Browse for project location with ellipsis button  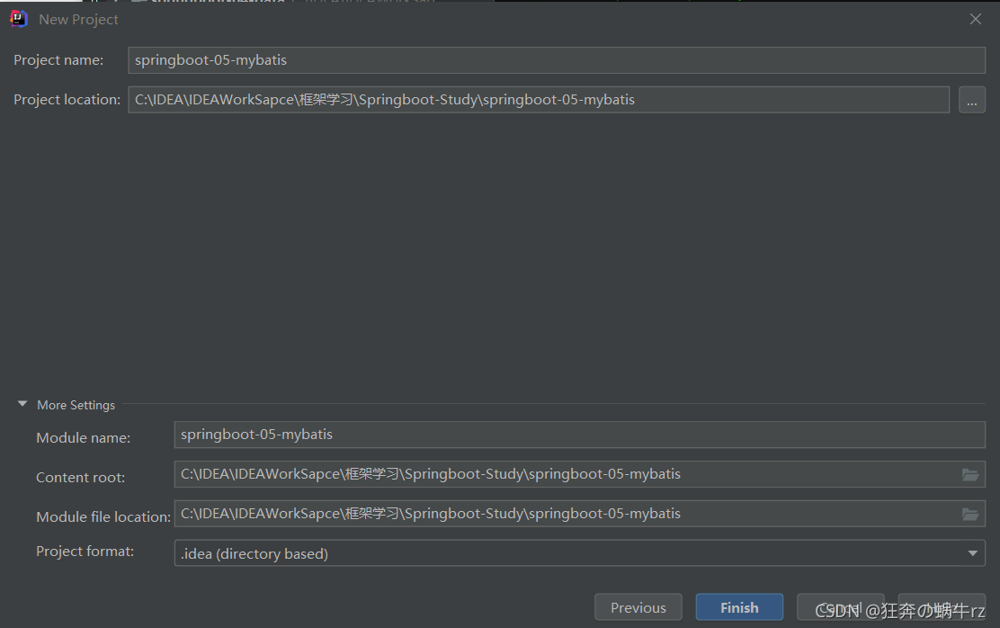tap(971, 100)
